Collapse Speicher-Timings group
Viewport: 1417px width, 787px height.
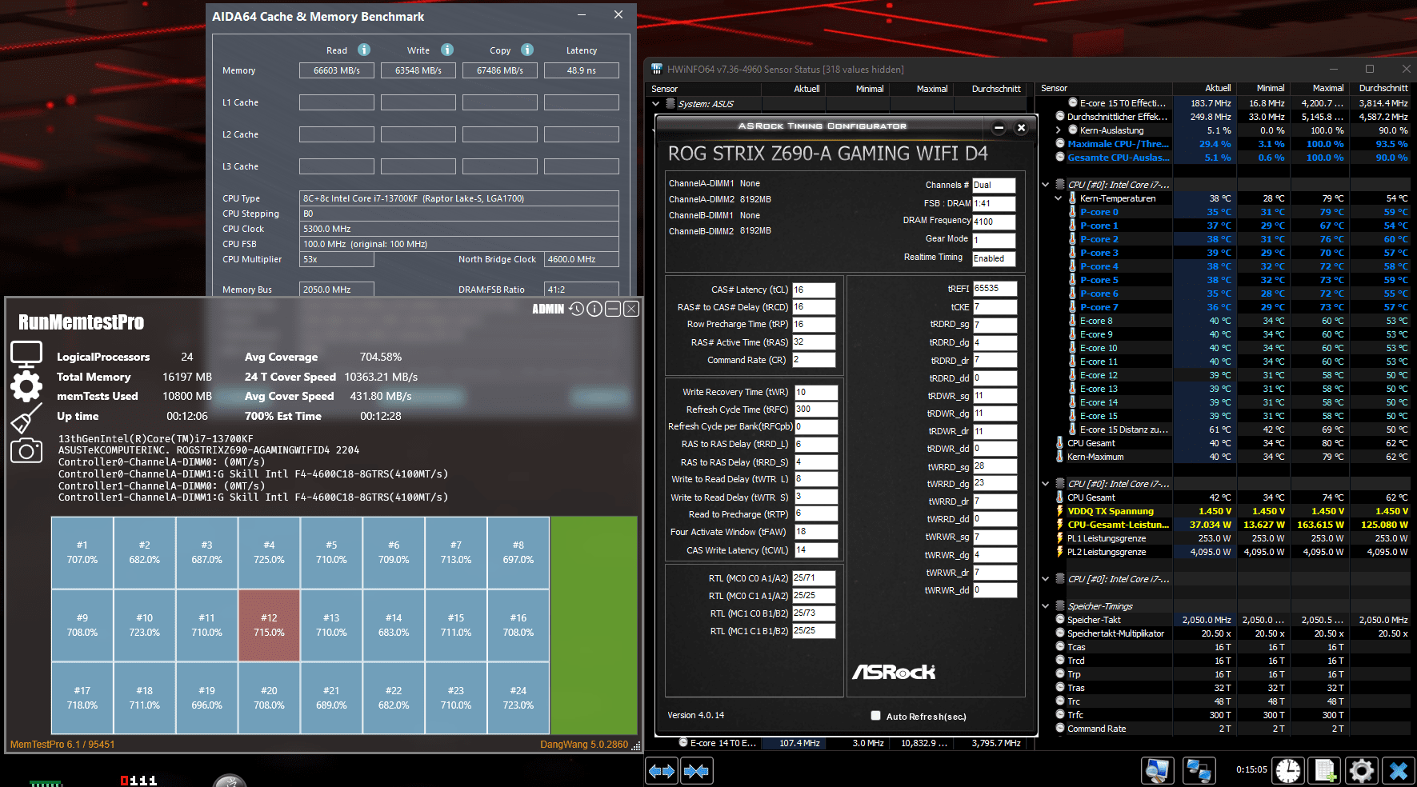point(1046,606)
